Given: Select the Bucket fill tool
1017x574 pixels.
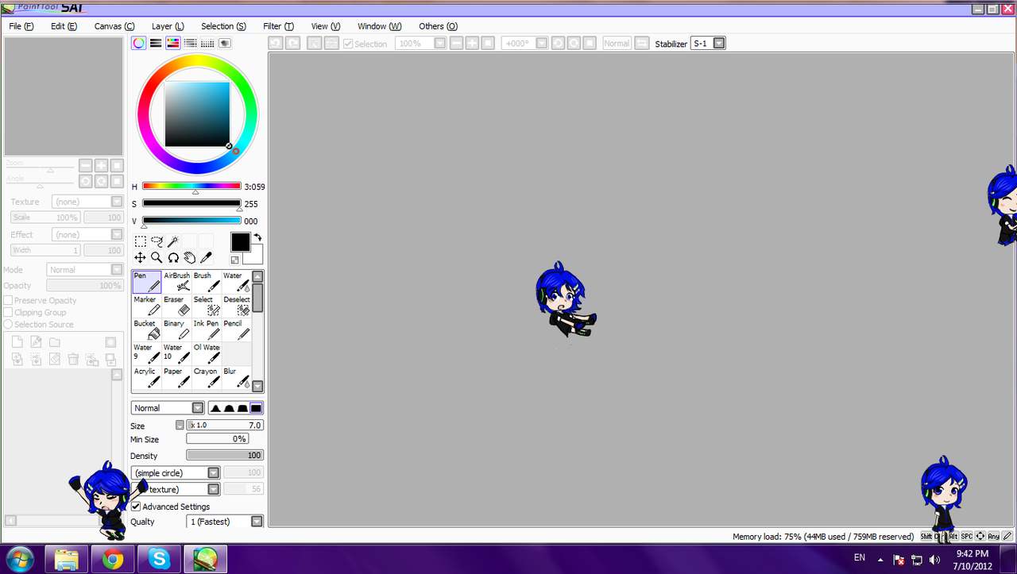Looking at the screenshot, I should tap(147, 329).
